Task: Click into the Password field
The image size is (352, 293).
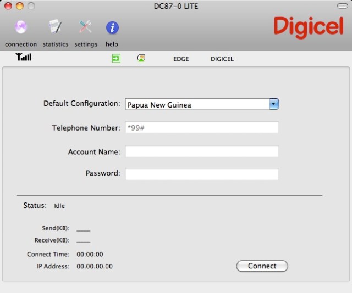Action: pos(202,174)
